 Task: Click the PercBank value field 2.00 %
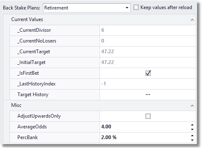145,137
